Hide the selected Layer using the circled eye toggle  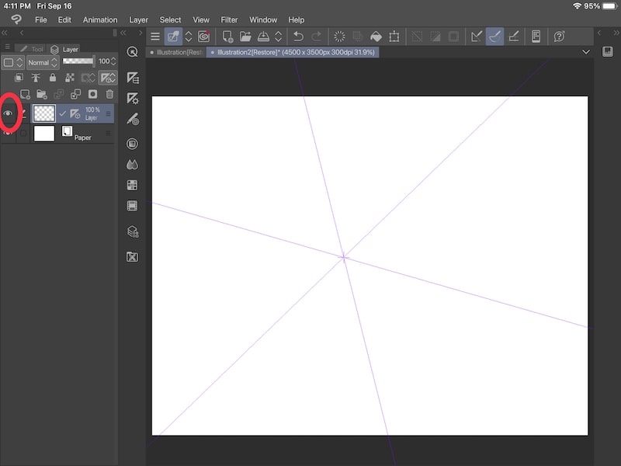(x=9, y=113)
